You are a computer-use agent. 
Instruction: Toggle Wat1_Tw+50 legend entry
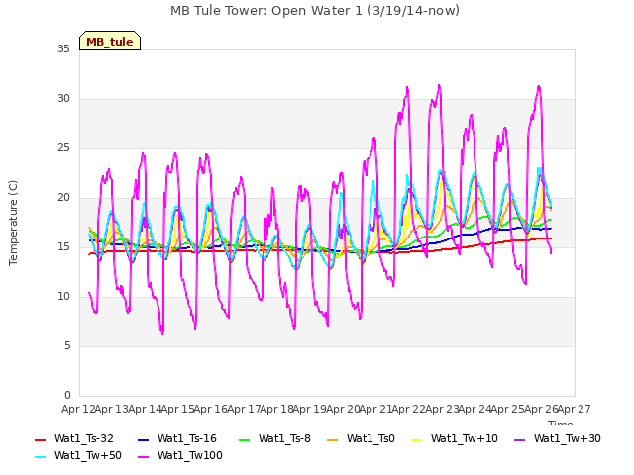[x=78, y=456]
